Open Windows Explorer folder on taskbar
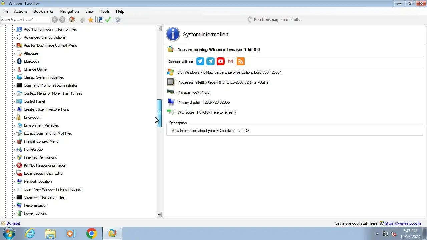The image size is (427, 240). coord(50,233)
